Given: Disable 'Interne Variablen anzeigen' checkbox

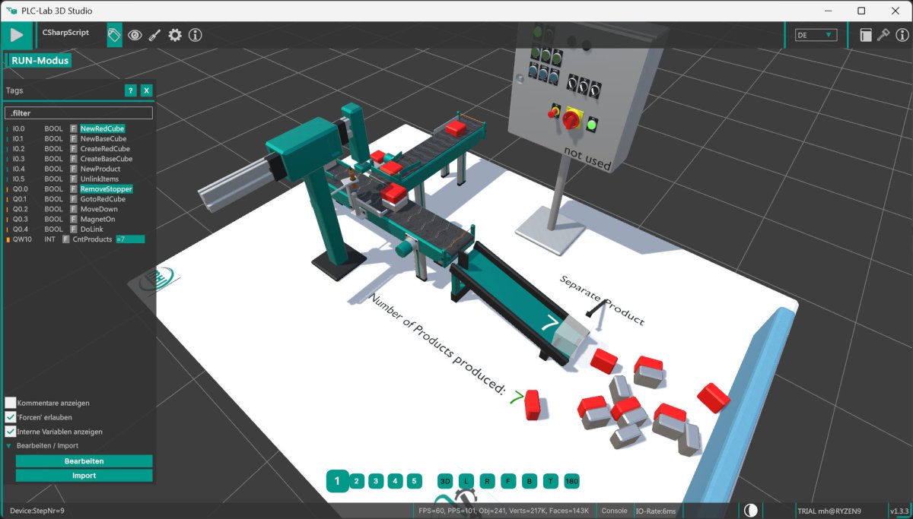Looking at the screenshot, I should (x=11, y=432).
